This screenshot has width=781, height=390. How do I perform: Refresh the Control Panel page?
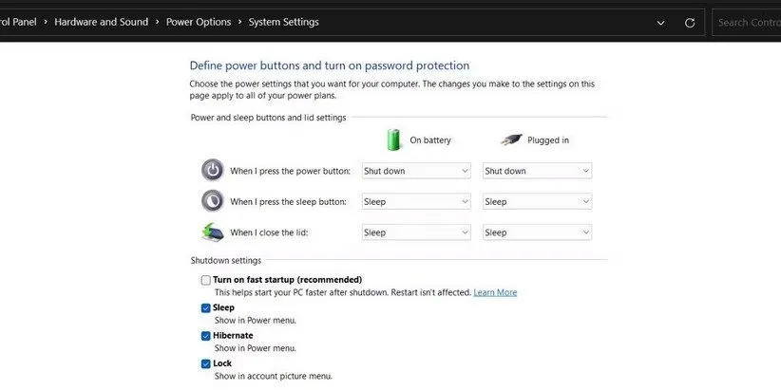pos(691,22)
